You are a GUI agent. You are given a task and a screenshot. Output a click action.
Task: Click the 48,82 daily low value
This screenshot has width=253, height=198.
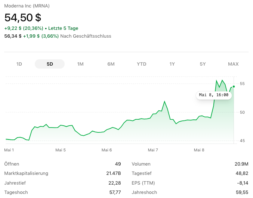242,173
